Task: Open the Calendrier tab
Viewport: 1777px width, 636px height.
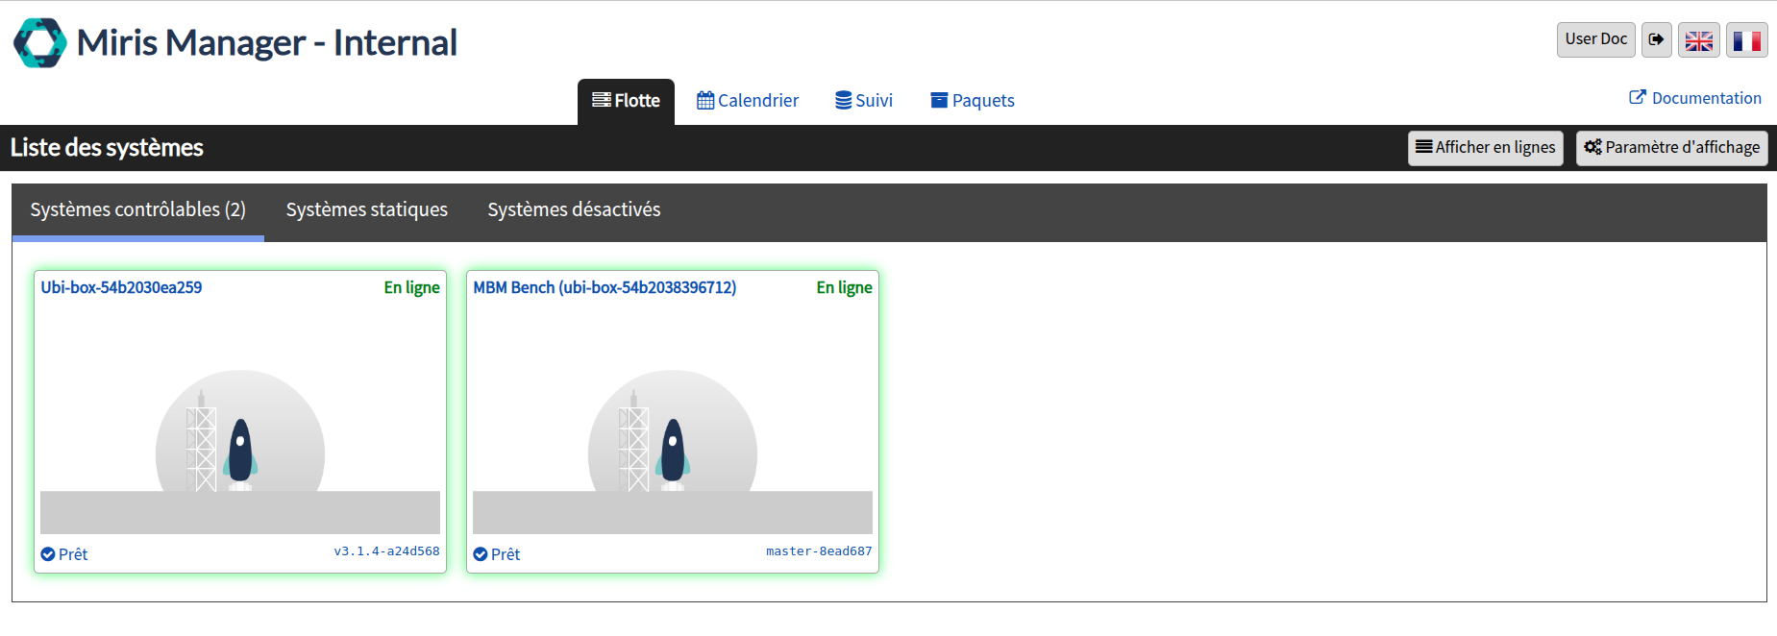Action: tap(748, 101)
